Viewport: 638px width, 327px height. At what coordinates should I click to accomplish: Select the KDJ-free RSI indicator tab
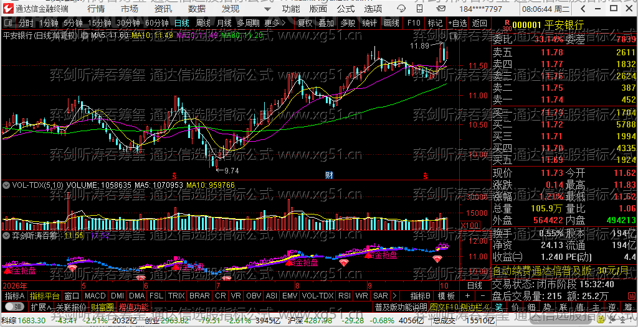click(x=345, y=295)
